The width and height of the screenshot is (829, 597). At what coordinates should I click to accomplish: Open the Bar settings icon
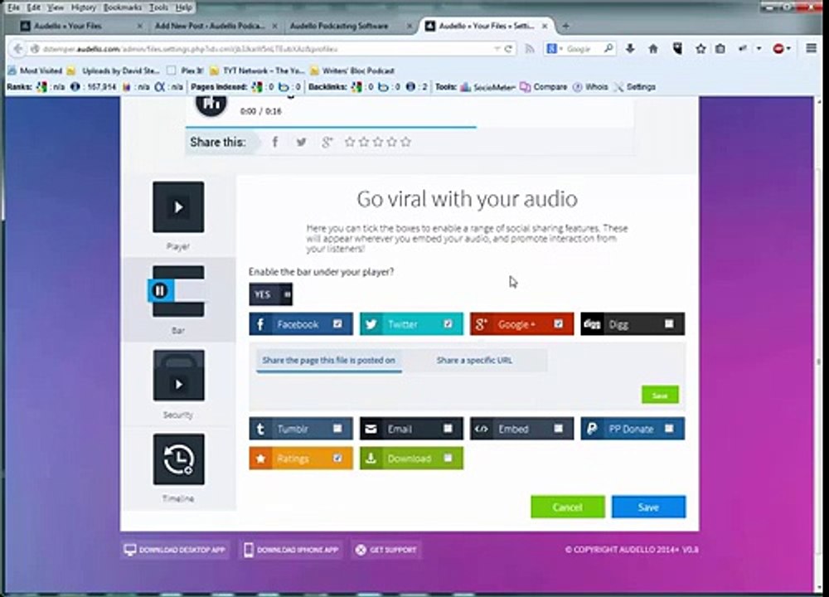pos(178,291)
